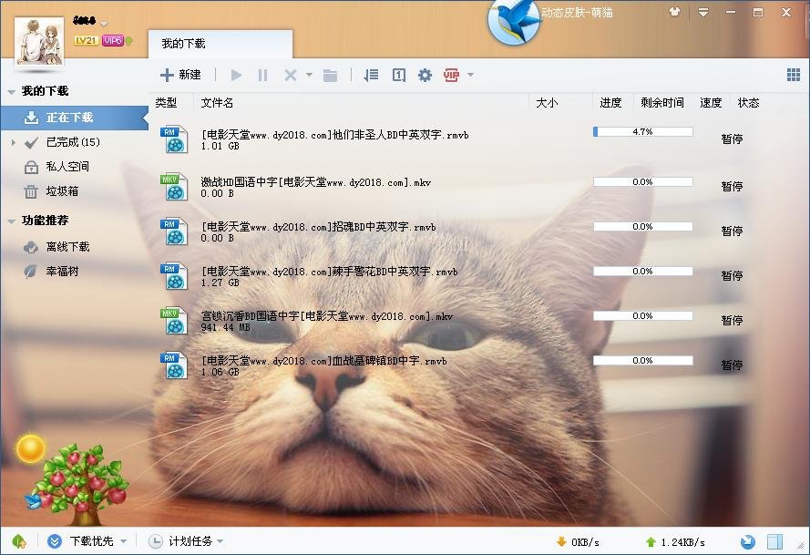Sort by 剩余时间 column header
The height and width of the screenshot is (555, 810).
pos(662,103)
